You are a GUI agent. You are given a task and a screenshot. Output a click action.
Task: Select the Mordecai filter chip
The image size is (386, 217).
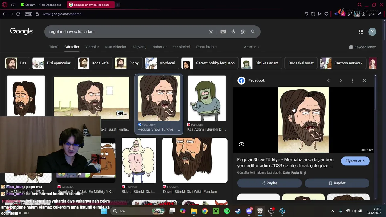coord(162,63)
